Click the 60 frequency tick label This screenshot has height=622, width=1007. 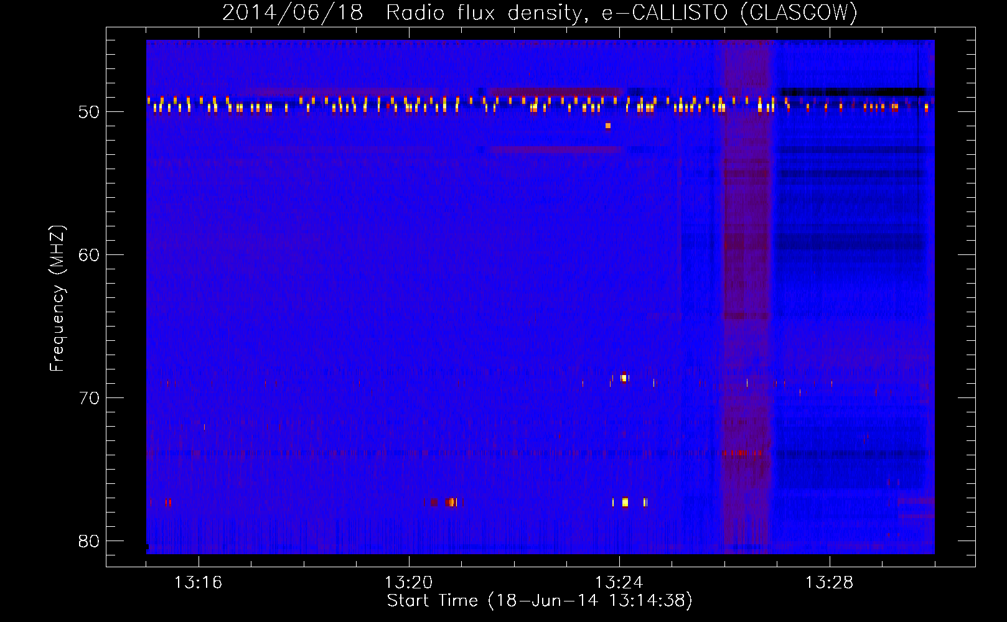click(89, 255)
